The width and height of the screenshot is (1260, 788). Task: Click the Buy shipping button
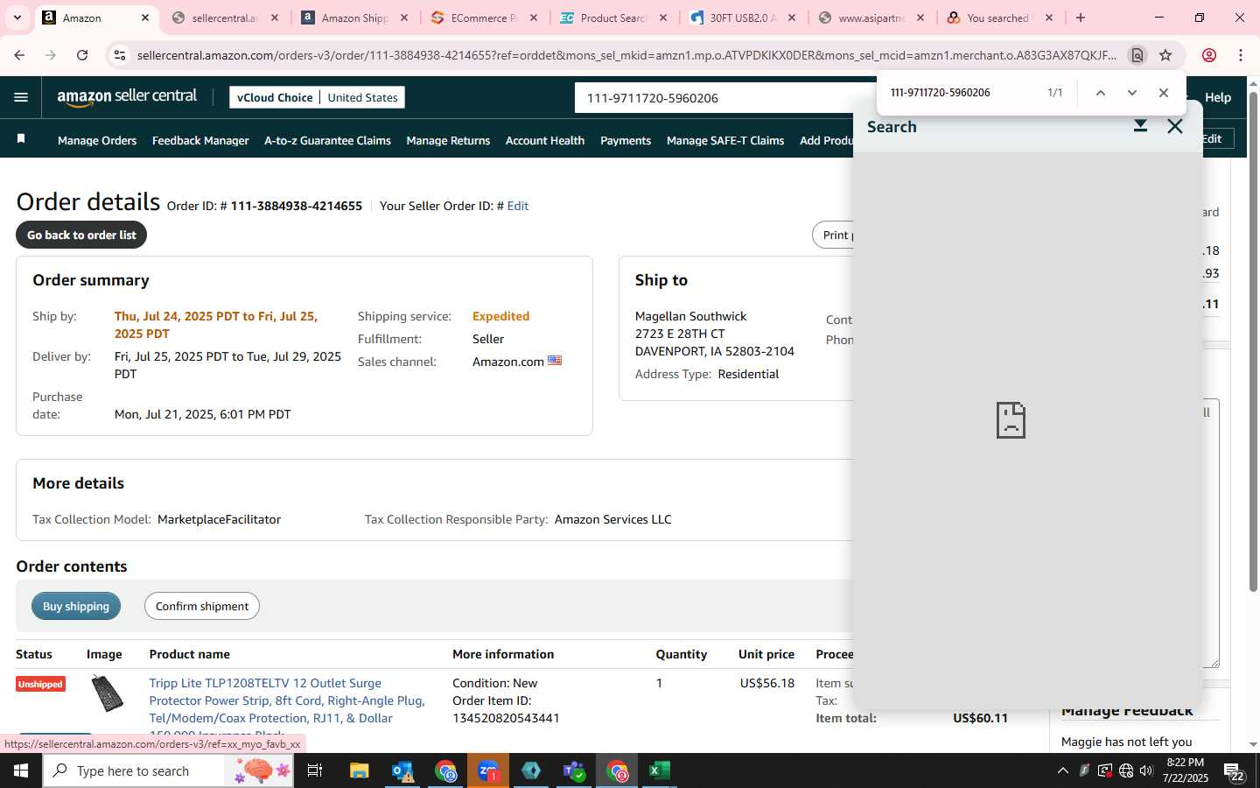76,606
